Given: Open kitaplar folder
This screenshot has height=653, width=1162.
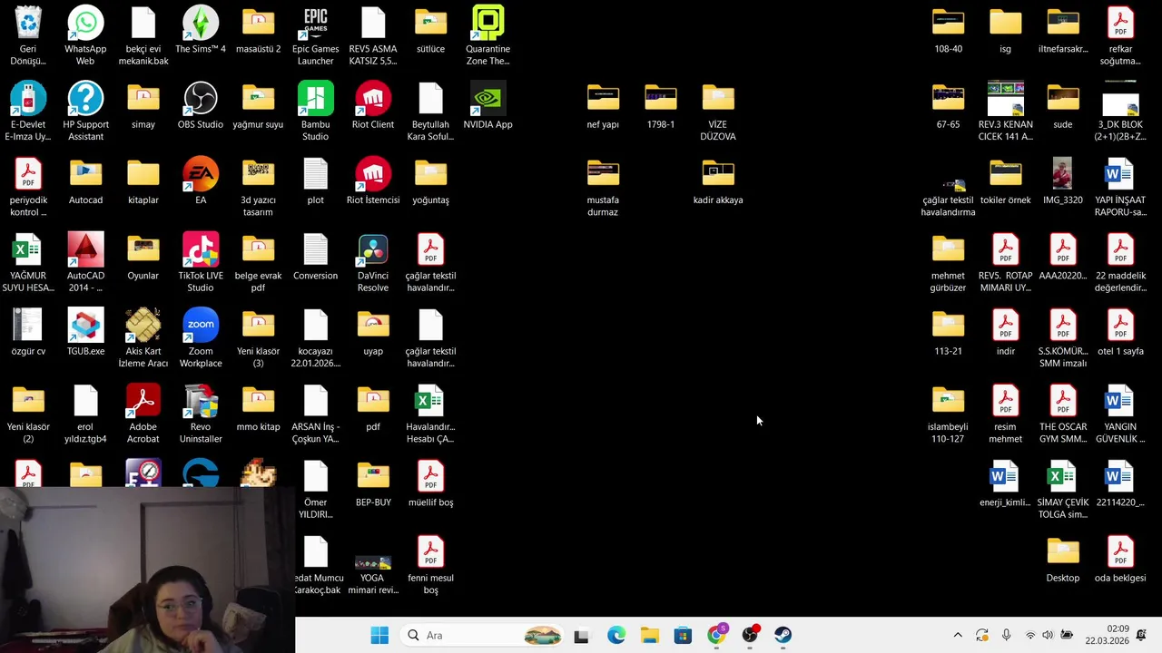Looking at the screenshot, I should point(143,173).
